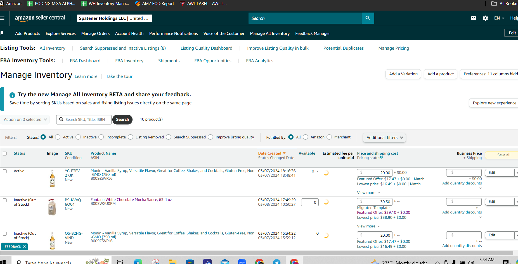Open the WH Inventory Mana bookmark
Viewport: 518px width, 264px height.
point(105,4)
